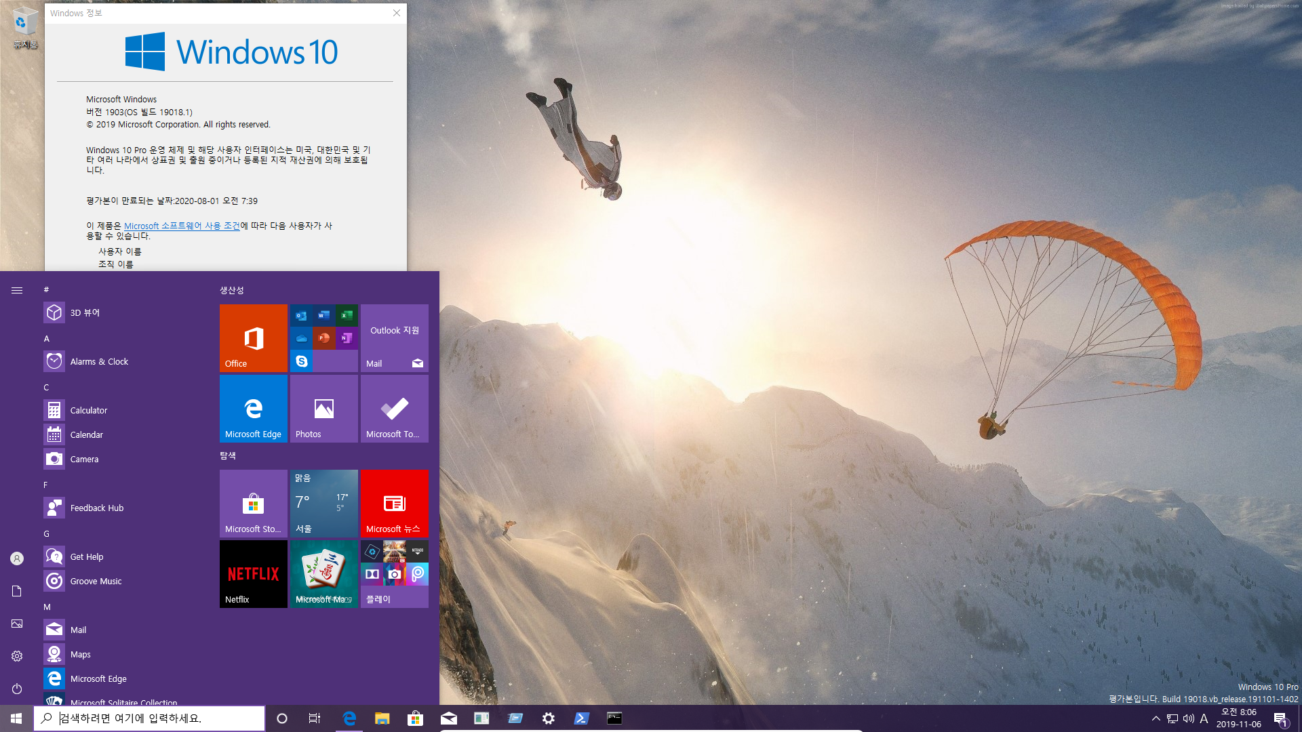Open Documents from Start sidebar
The image size is (1302, 732).
(x=17, y=591)
